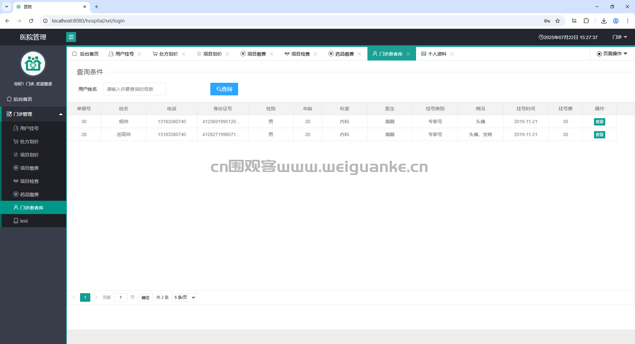This screenshot has width=635, height=344.
Task: Reload the browser page
Action: tap(31, 21)
